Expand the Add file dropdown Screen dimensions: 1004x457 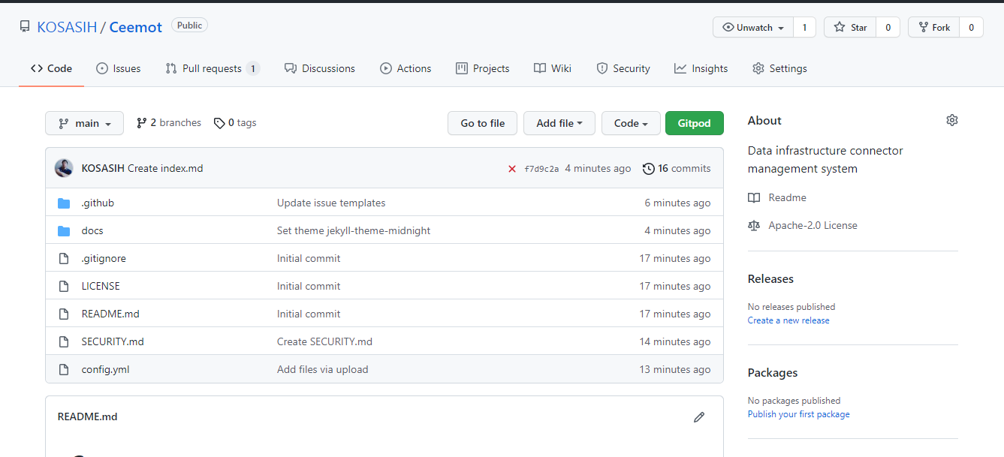(559, 123)
